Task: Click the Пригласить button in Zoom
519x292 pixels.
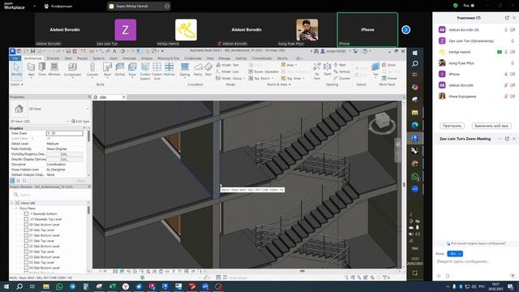Action: [x=453, y=126]
